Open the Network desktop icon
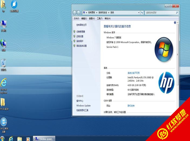The height and width of the screenshot is (141, 190). coord(4,45)
